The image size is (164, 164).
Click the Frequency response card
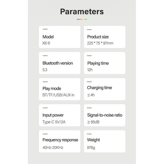(x=60, y=141)
